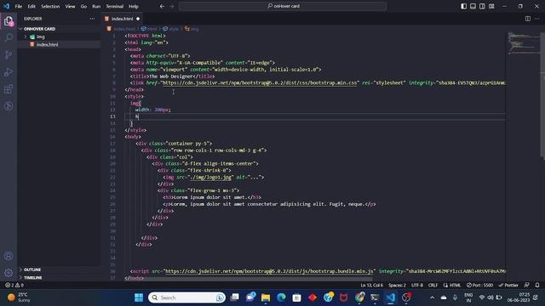Change CRLF end of line sequence
The width and height of the screenshot is (545, 306).
pos(433,286)
